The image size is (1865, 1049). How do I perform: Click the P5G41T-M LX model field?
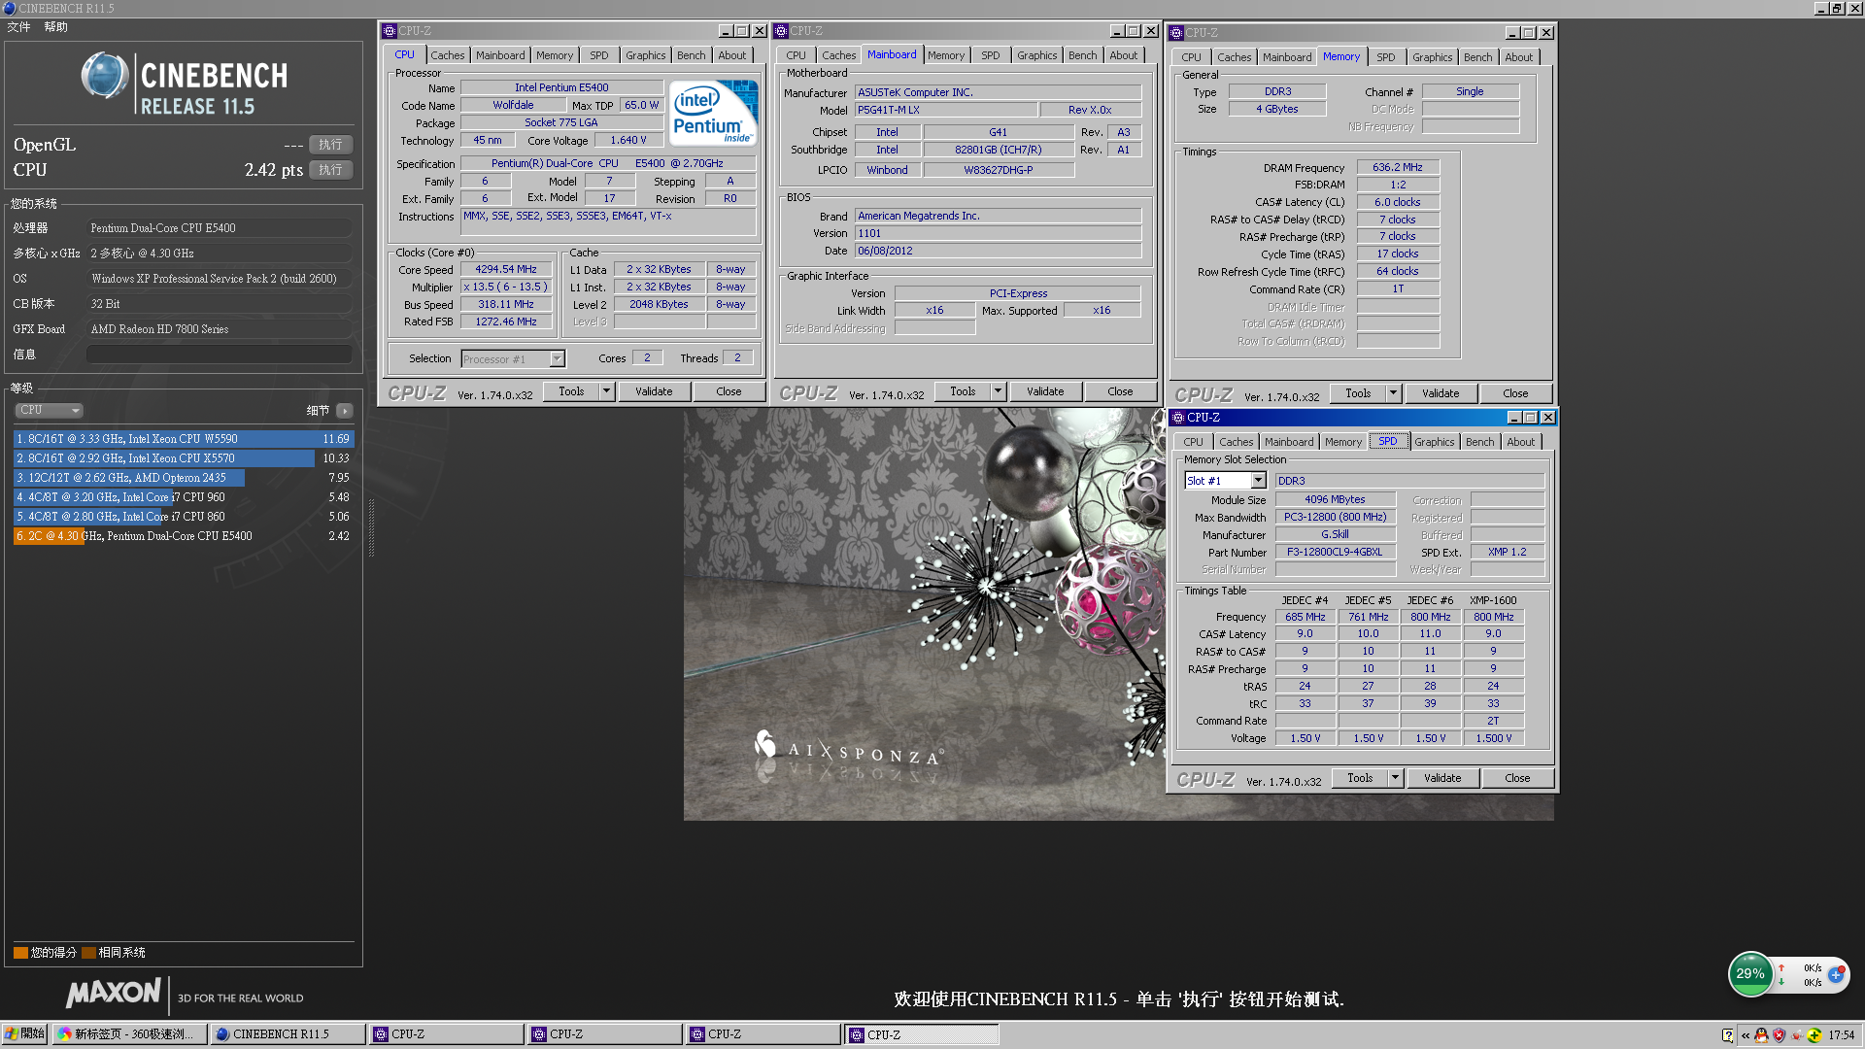[x=945, y=110]
